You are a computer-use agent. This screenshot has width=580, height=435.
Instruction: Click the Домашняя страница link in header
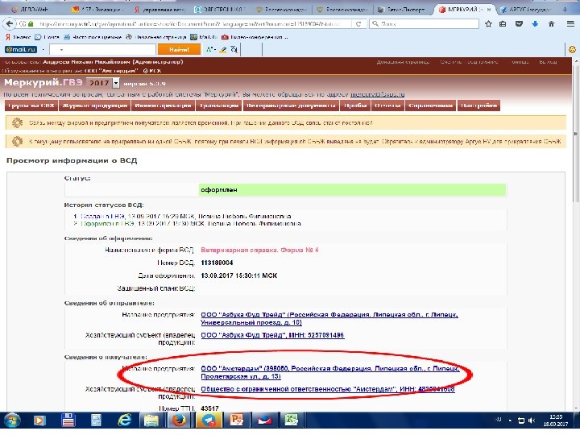404,62
